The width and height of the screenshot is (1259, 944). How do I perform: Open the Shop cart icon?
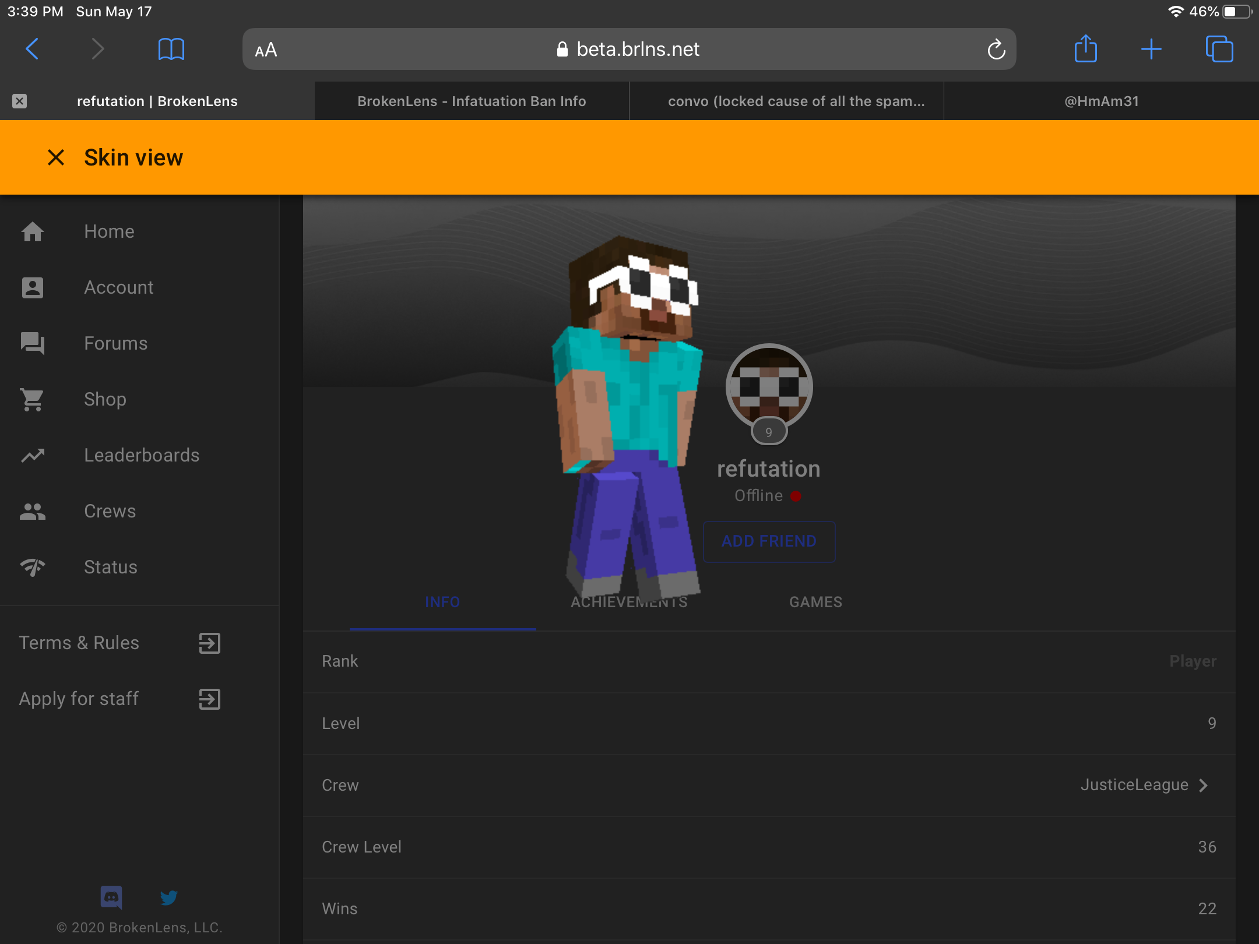click(33, 399)
